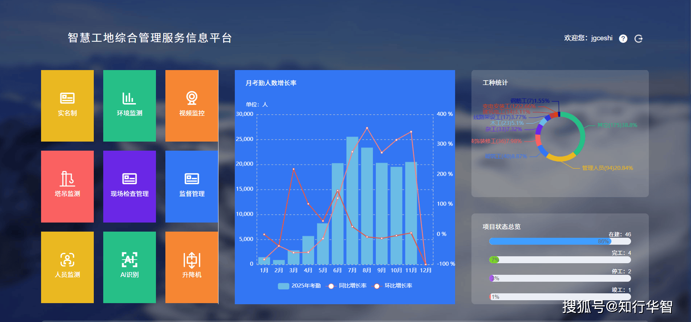Open the 升降机 elevator icon tile
Viewport: 691px width, 322px height.
[192, 260]
